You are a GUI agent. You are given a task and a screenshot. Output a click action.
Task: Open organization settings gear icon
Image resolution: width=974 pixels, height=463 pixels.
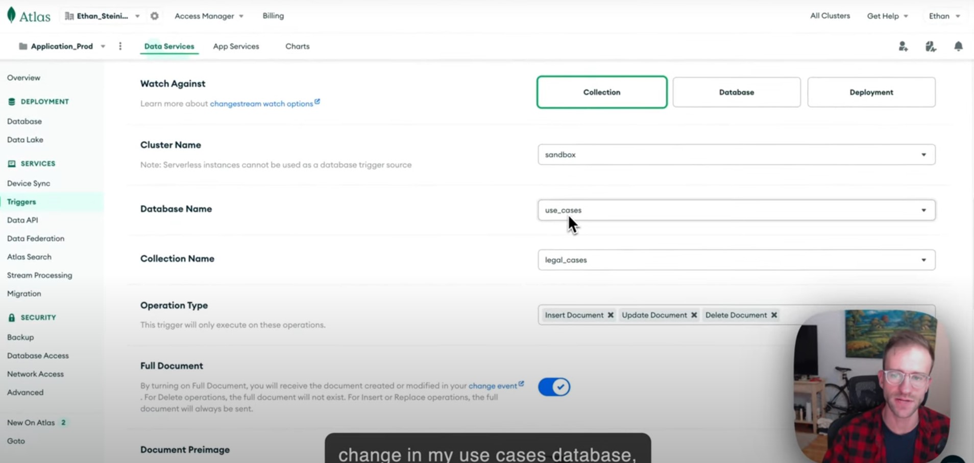click(x=155, y=16)
